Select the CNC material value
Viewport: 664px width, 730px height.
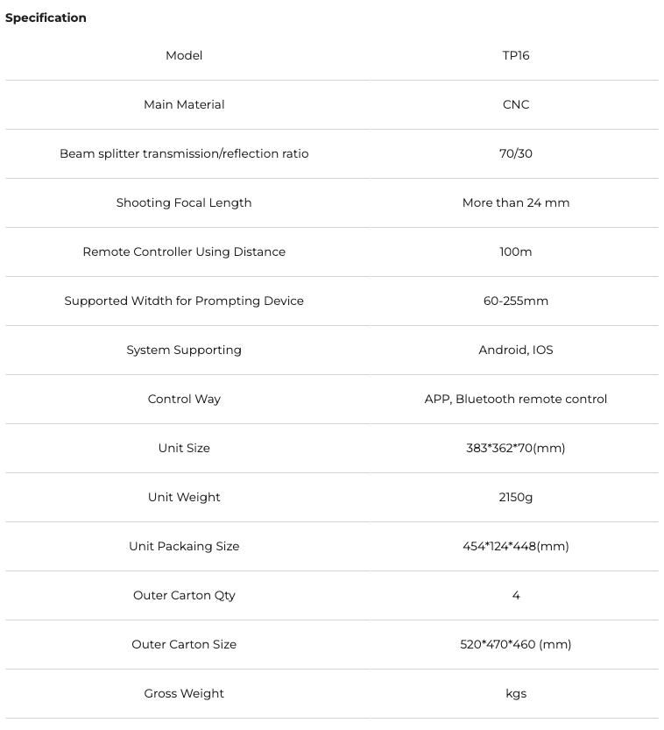click(x=516, y=104)
